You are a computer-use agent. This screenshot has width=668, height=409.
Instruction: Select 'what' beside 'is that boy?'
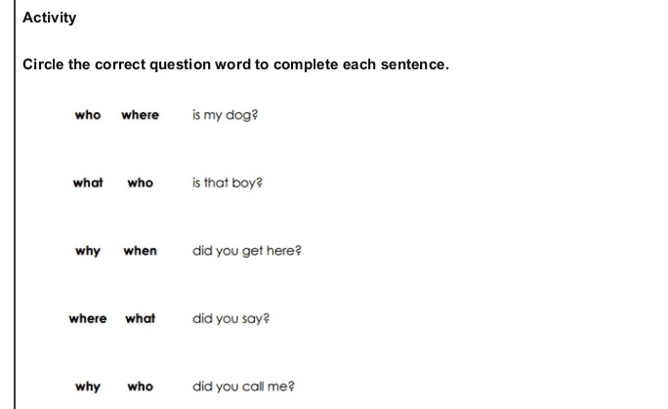tap(88, 183)
